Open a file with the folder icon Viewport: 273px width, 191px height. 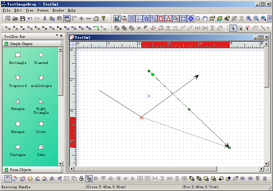[x=15, y=19]
